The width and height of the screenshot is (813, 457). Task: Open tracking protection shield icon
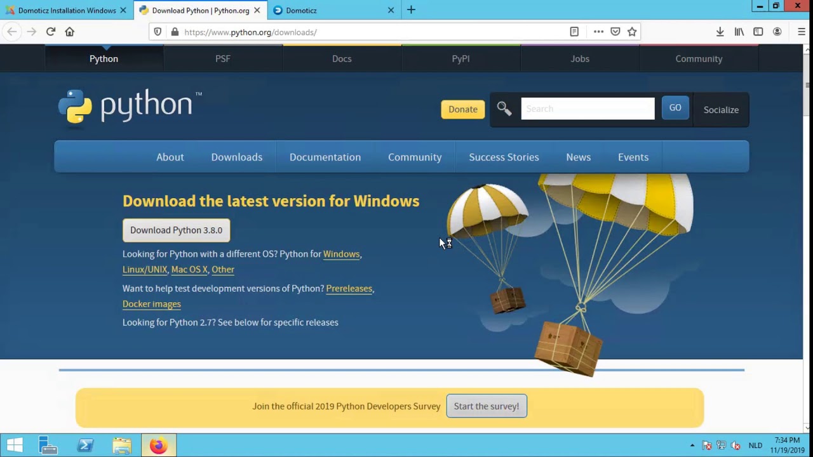click(158, 32)
